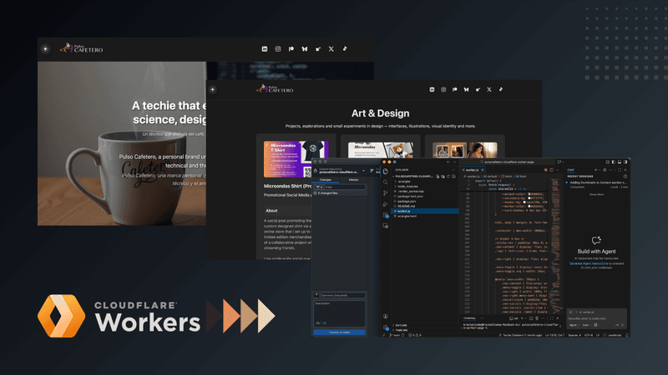Open worker.js in the Explorer

point(425,212)
